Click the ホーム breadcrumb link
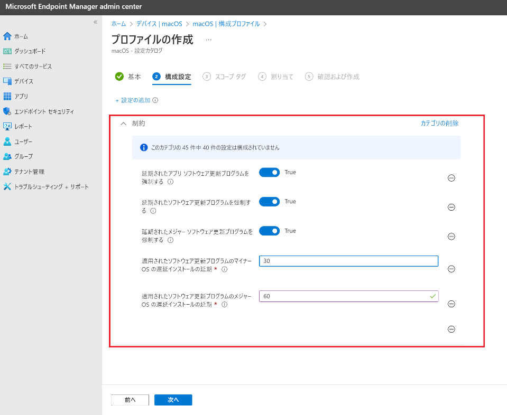The height and width of the screenshot is (415, 507). coord(118,24)
